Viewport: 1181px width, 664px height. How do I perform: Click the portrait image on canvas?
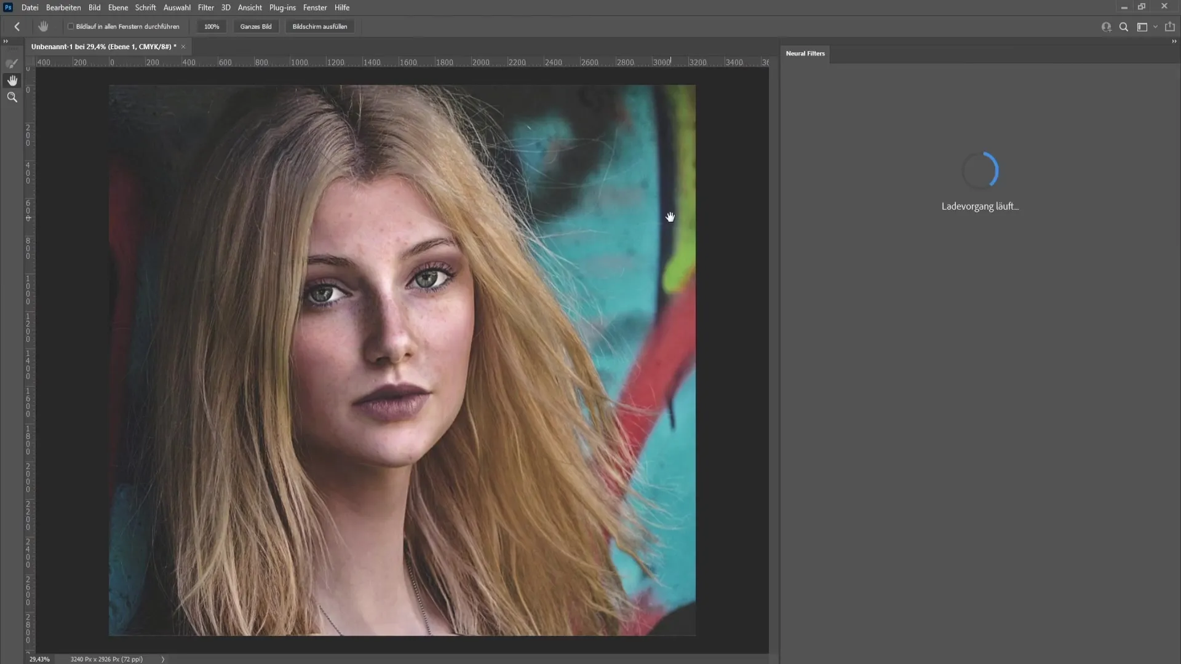click(402, 360)
